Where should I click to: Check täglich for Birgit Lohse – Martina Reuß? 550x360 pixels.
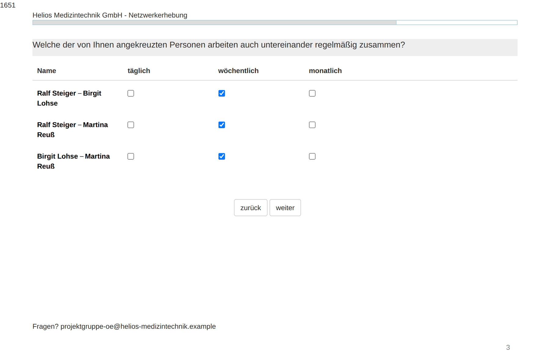(131, 156)
